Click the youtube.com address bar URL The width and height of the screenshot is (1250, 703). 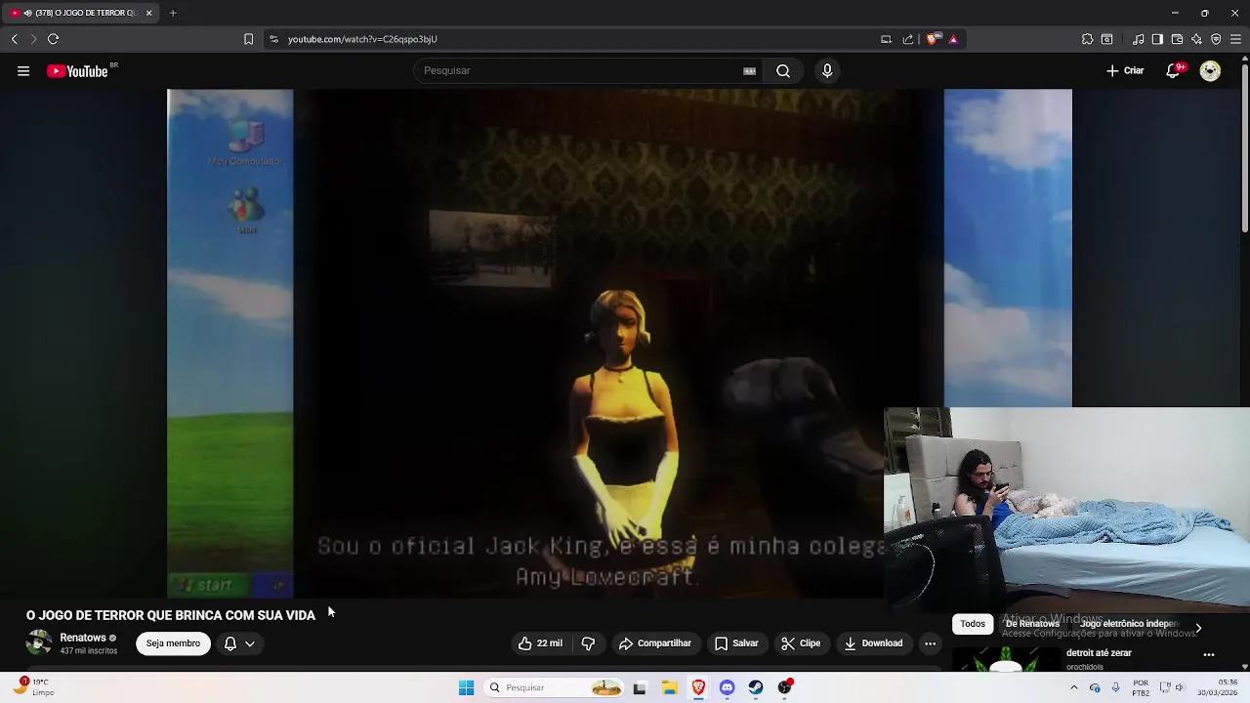click(362, 39)
